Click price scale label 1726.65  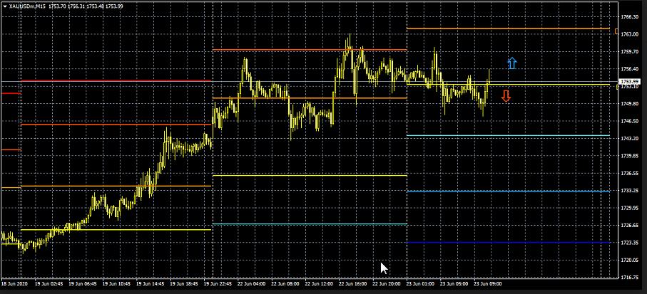(x=630, y=226)
